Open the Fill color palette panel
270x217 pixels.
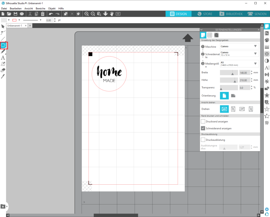click(x=267, y=40)
